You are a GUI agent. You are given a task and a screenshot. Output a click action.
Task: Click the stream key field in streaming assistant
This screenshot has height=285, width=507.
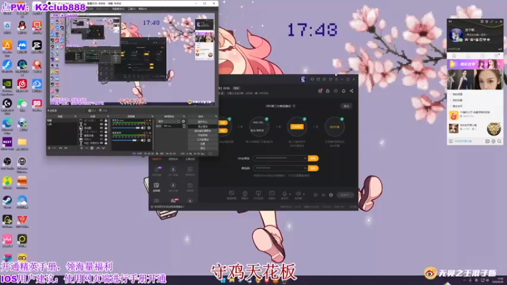tap(280, 168)
